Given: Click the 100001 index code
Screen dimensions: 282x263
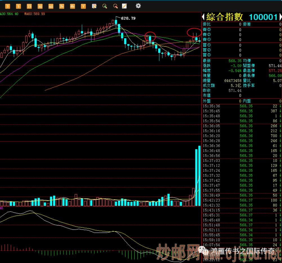Looking at the screenshot, I should click(x=263, y=17).
